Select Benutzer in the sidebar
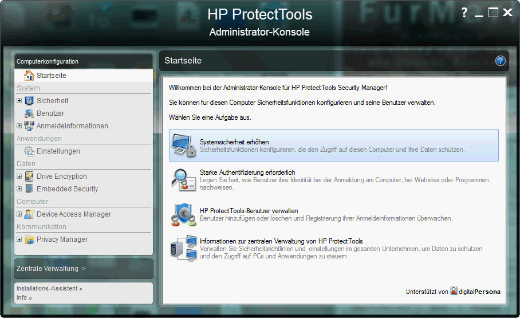The image size is (520, 318). point(50,113)
